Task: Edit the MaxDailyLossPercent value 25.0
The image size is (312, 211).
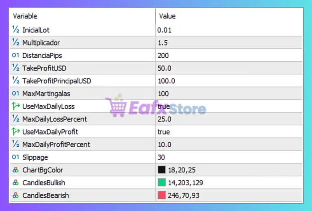Action: coord(165,119)
